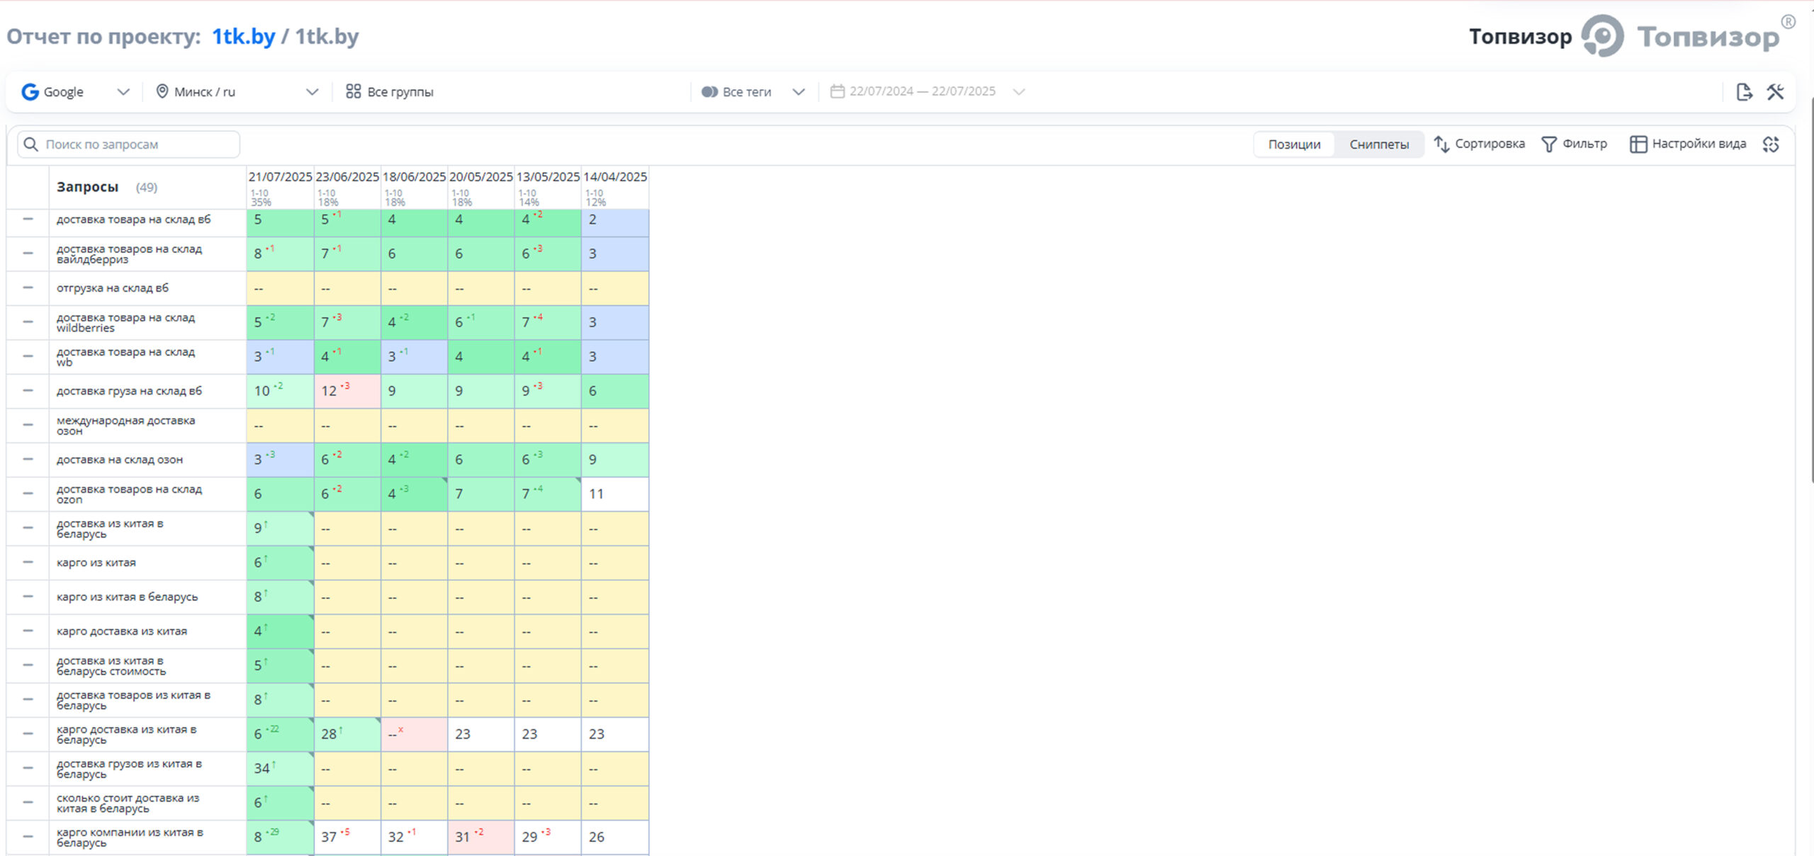1814x856 pixels.
Task: Click the Сортировка sort arrows icon
Action: click(1441, 144)
